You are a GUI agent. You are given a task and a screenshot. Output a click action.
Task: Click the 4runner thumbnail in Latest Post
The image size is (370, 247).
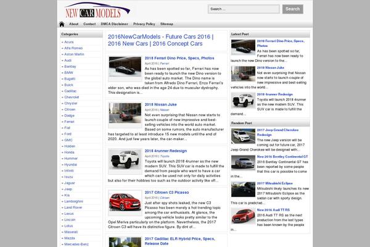[x=243, y=100]
